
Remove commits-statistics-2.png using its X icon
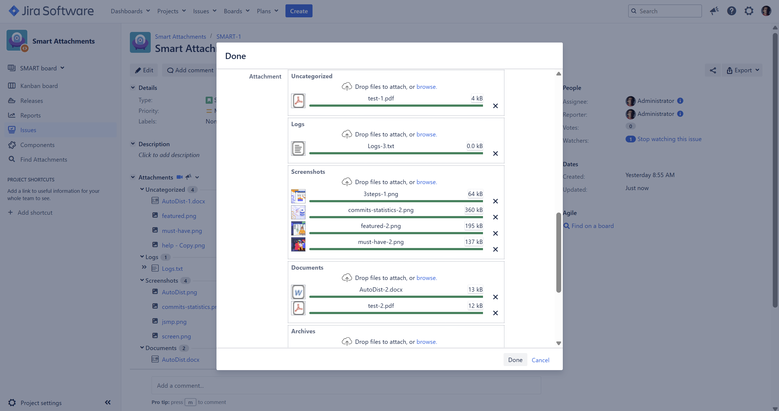coord(495,217)
